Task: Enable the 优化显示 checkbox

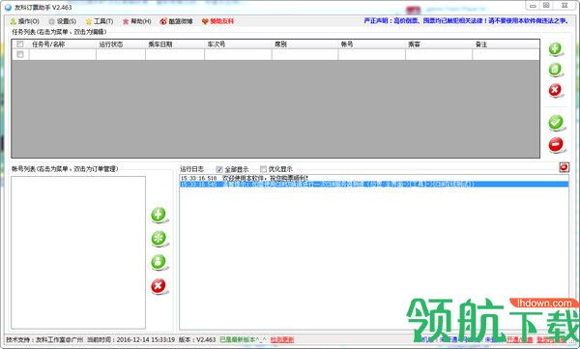Action: pos(263,169)
